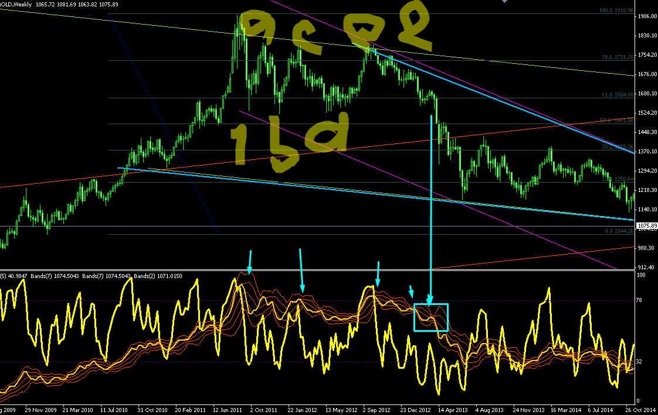Click the 11 Jul 2010 date label
658x415 pixels.
click(114, 410)
